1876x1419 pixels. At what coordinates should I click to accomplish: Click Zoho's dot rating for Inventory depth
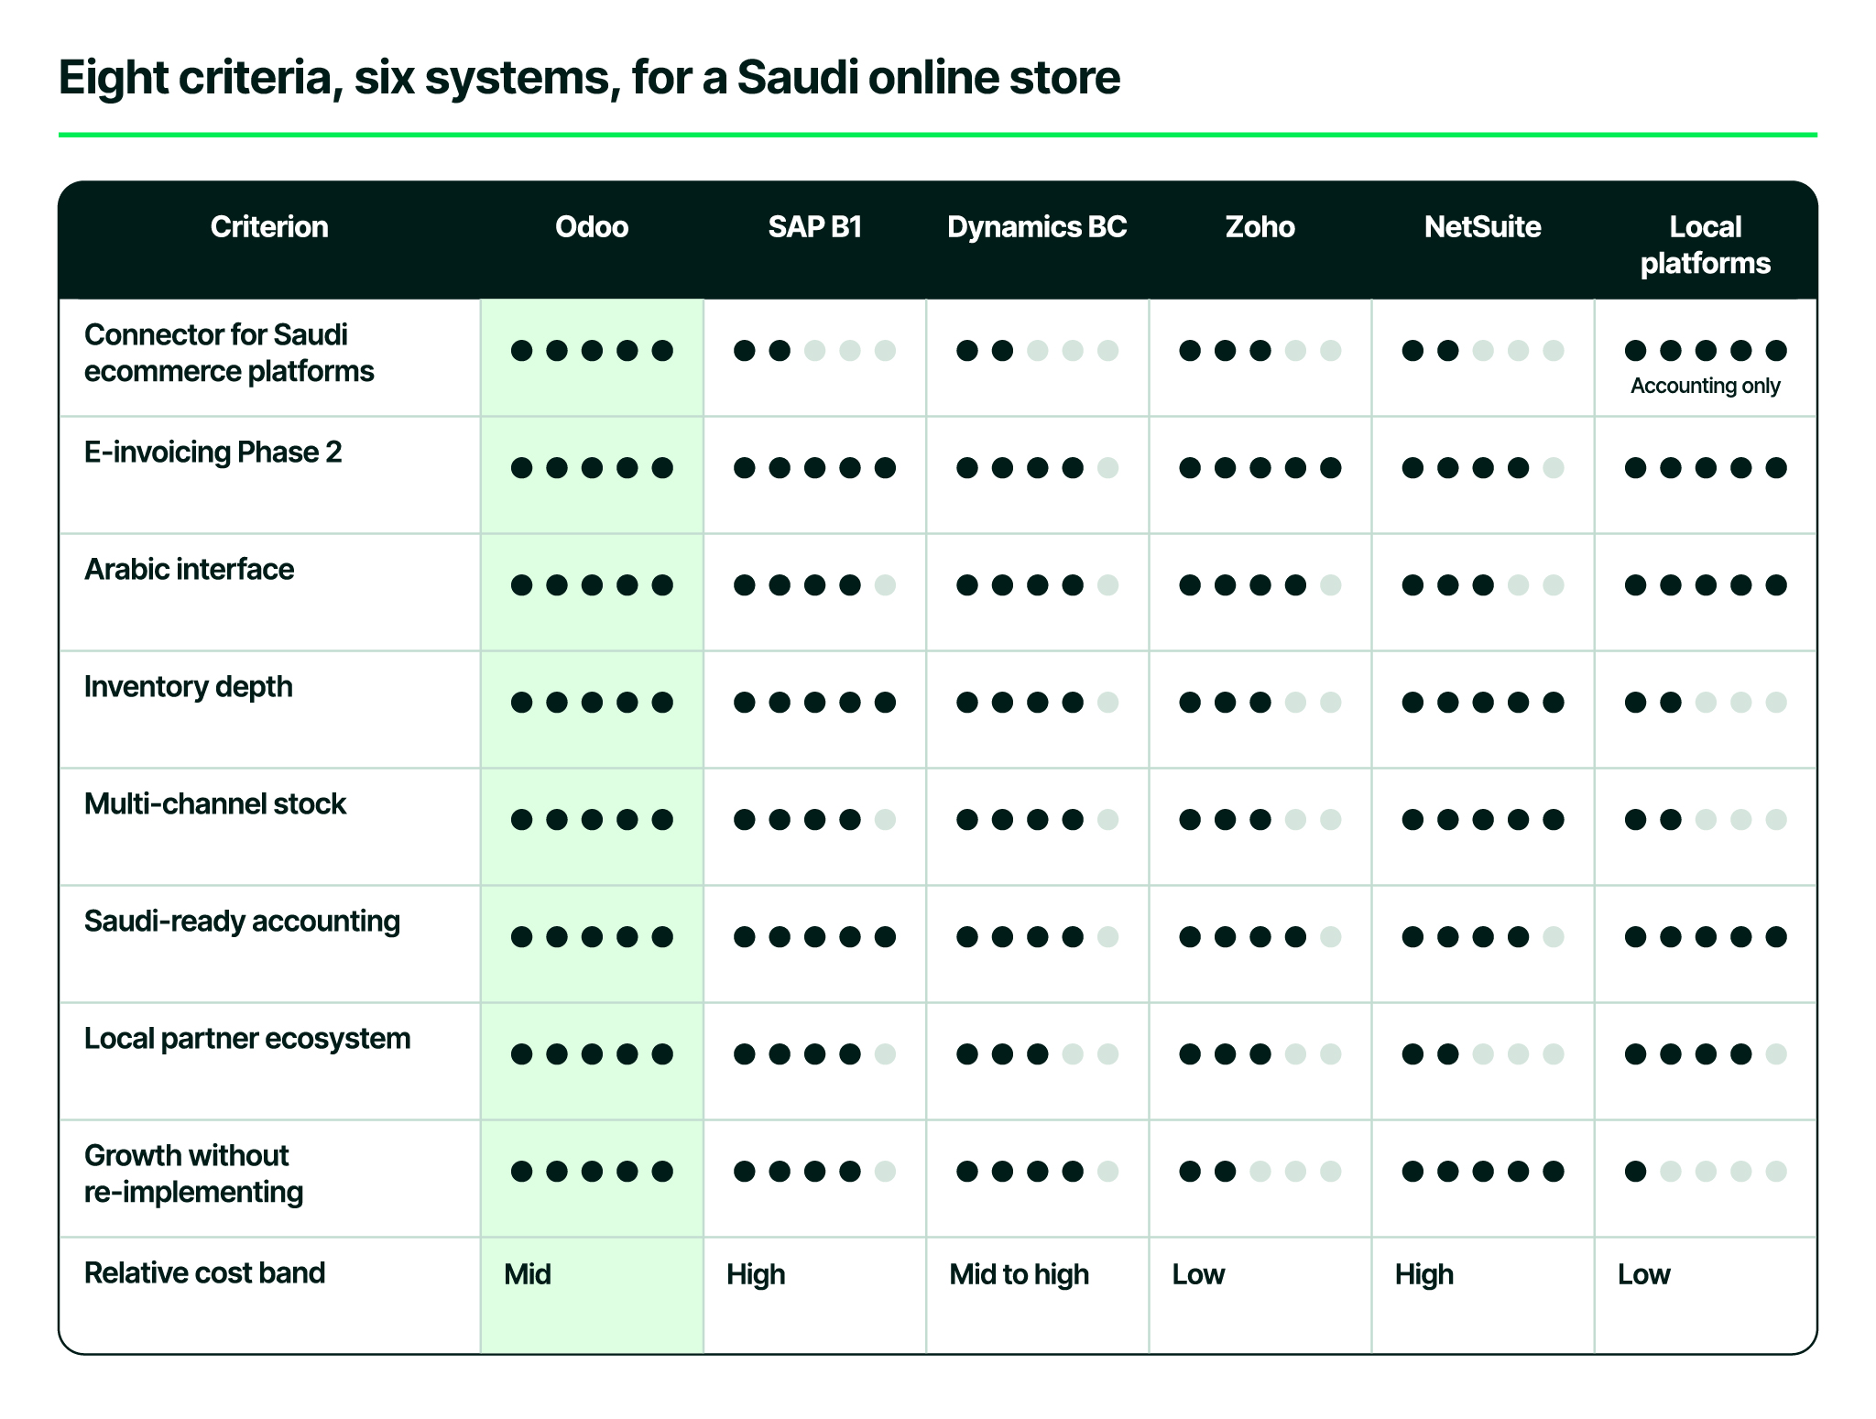[x=1260, y=703]
